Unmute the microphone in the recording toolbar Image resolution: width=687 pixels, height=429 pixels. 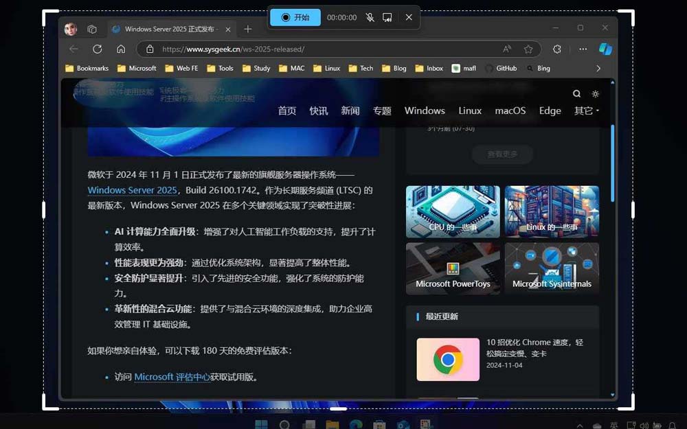370,17
